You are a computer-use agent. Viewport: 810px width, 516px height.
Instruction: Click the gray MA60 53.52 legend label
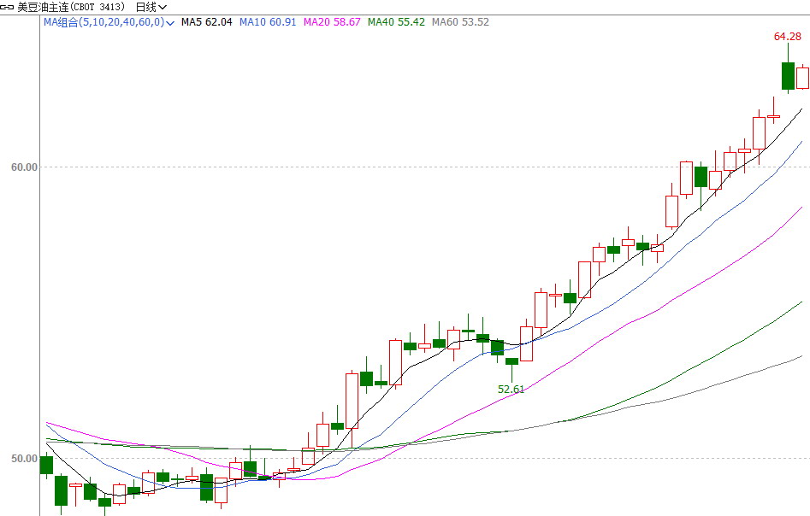pos(460,22)
